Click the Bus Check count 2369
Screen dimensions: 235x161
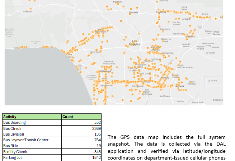pyautogui.click(x=81, y=128)
